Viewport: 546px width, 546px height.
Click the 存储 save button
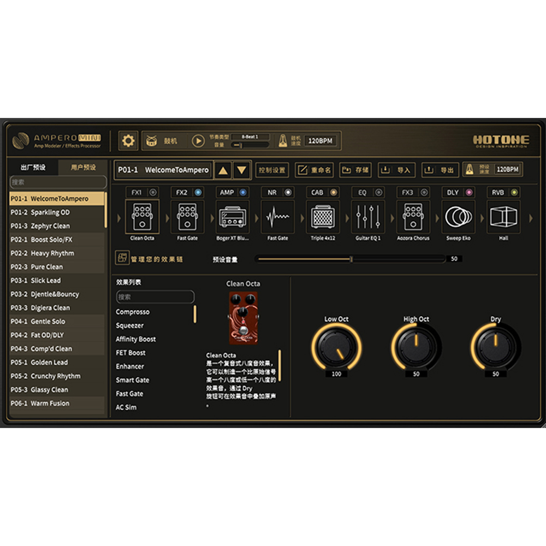point(355,170)
